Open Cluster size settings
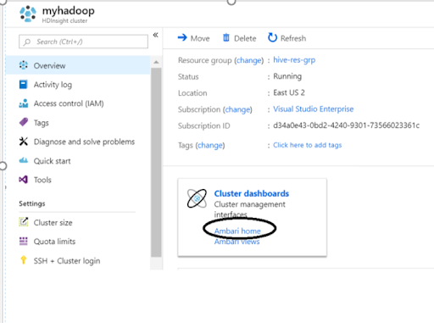 pos(53,223)
